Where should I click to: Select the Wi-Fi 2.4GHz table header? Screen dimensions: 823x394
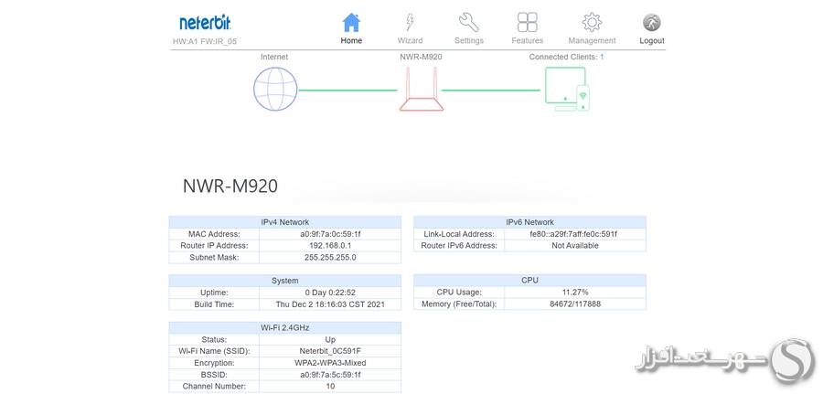(x=285, y=327)
